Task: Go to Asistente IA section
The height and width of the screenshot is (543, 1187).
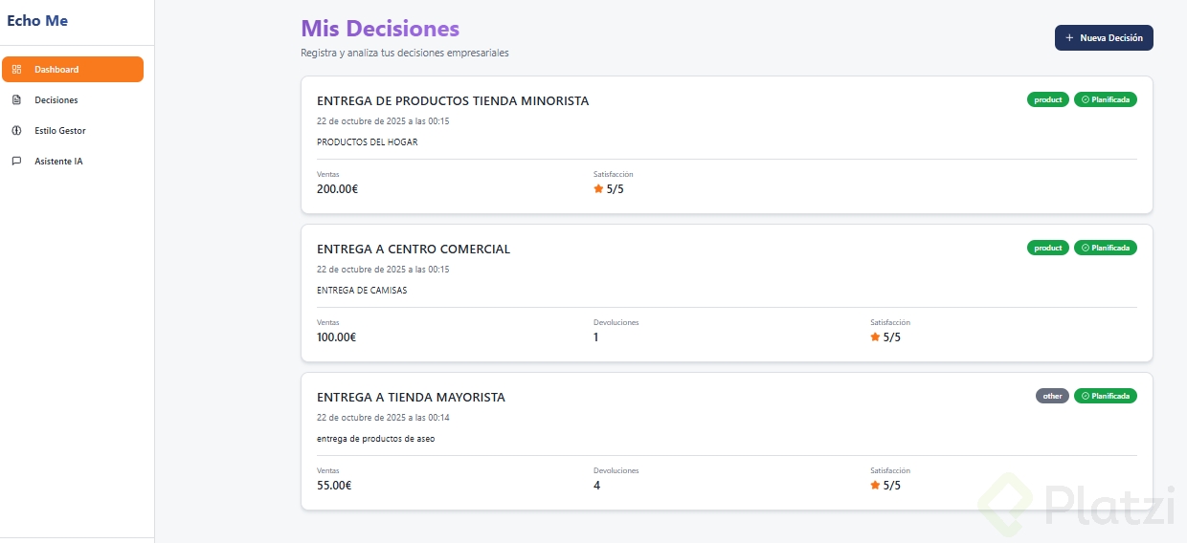Action: 58,162
